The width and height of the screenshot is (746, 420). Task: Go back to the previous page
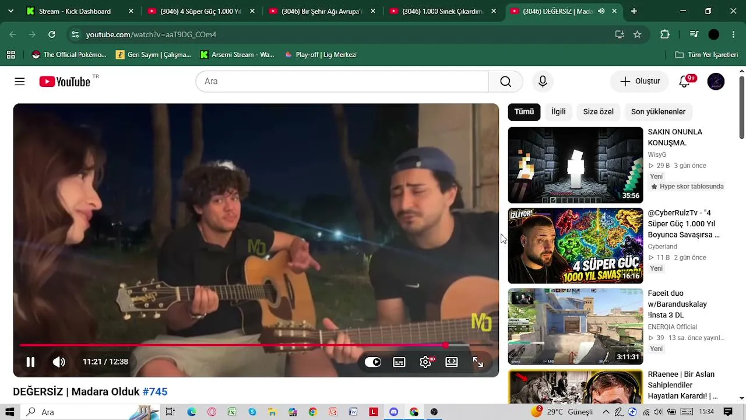(x=13, y=34)
